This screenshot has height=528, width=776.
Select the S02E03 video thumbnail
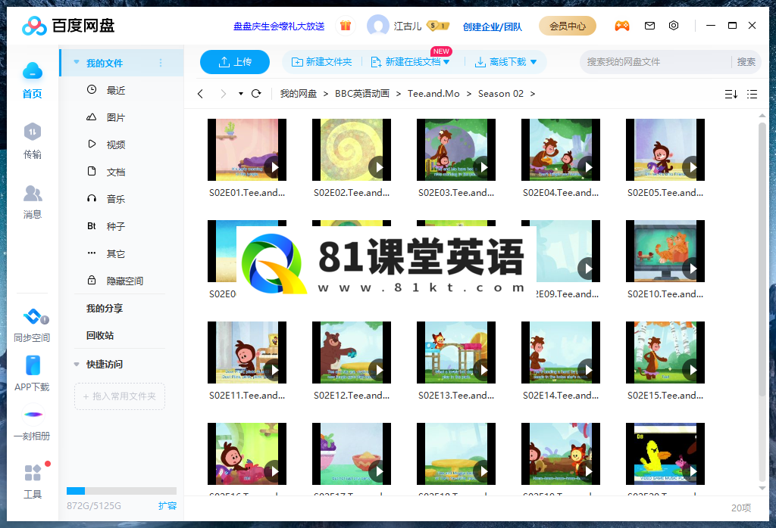tap(455, 150)
